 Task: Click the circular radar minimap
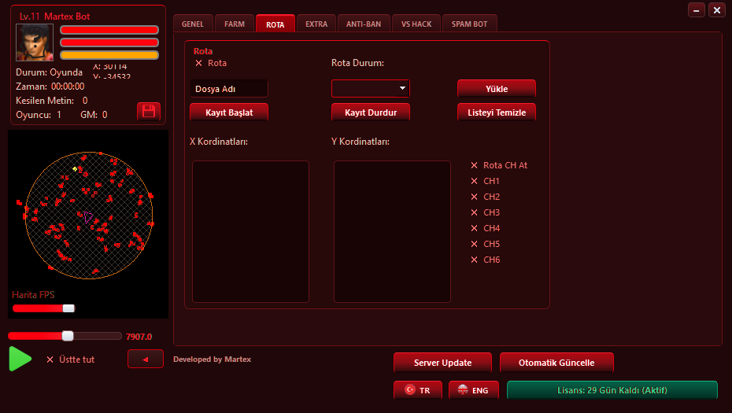coord(89,216)
